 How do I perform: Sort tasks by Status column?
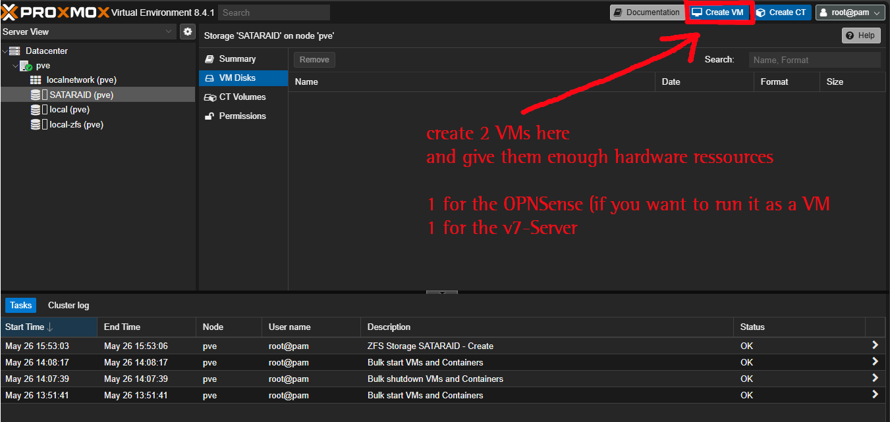point(799,327)
